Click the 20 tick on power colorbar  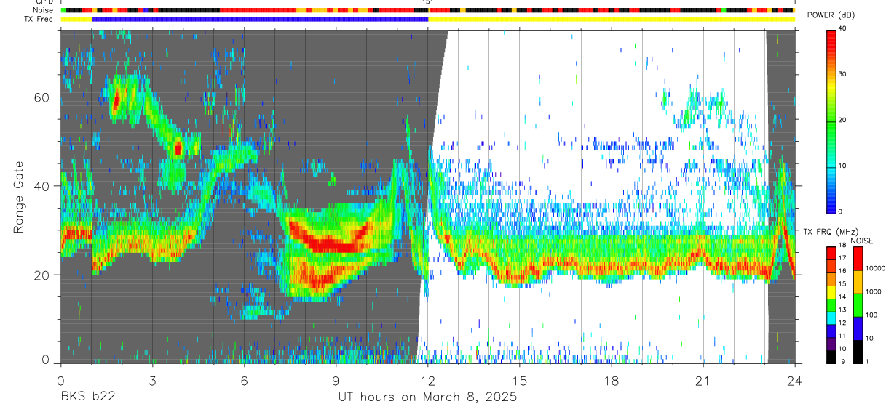point(843,121)
